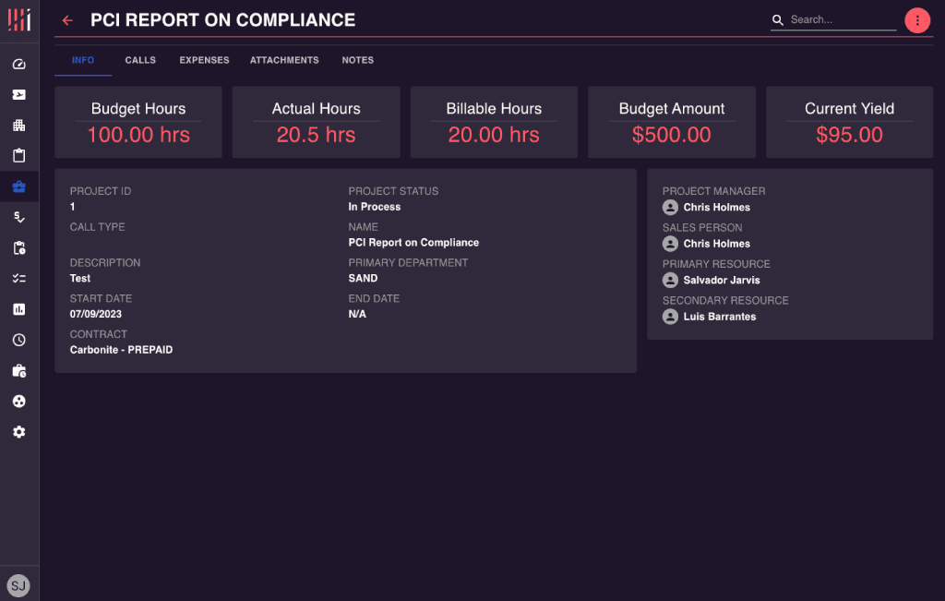The width and height of the screenshot is (945, 601).
Task: Open the clock time tracking icon
Action: [19, 340]
